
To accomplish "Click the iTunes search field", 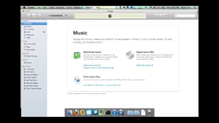I will [185, 16].
